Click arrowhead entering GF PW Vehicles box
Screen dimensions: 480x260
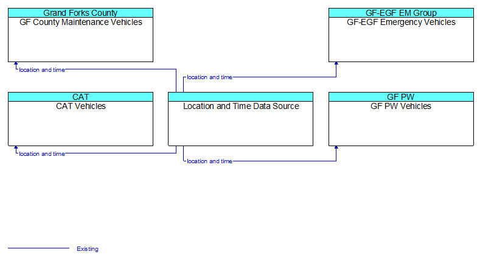[336, 147]
